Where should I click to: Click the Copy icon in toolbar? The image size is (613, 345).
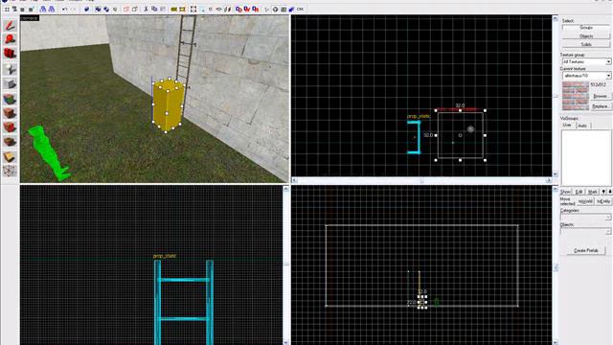point(154,9)
